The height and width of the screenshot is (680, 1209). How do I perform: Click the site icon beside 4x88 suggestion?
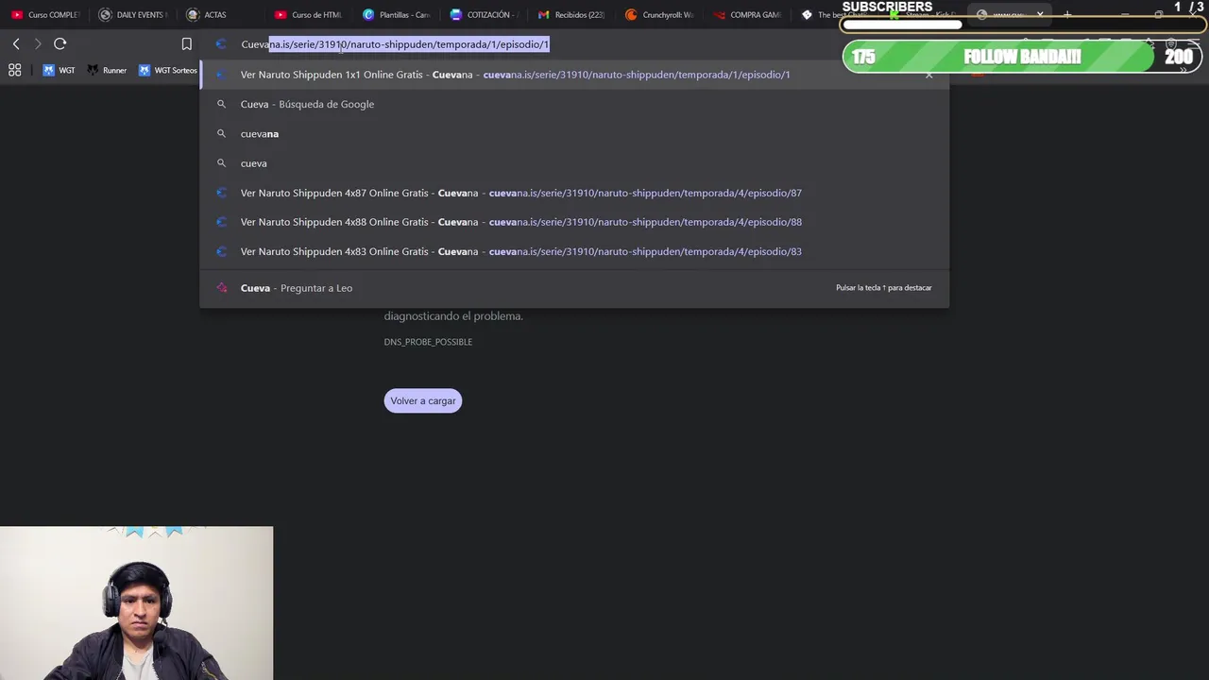point(222,222)
